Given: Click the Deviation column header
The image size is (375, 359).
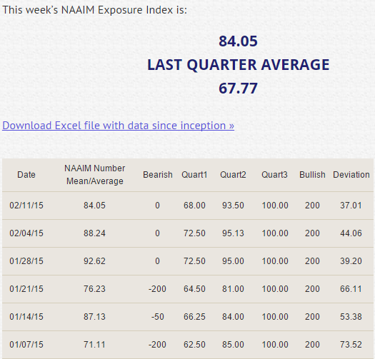Looking at the screenshot, I should point(351,175).
